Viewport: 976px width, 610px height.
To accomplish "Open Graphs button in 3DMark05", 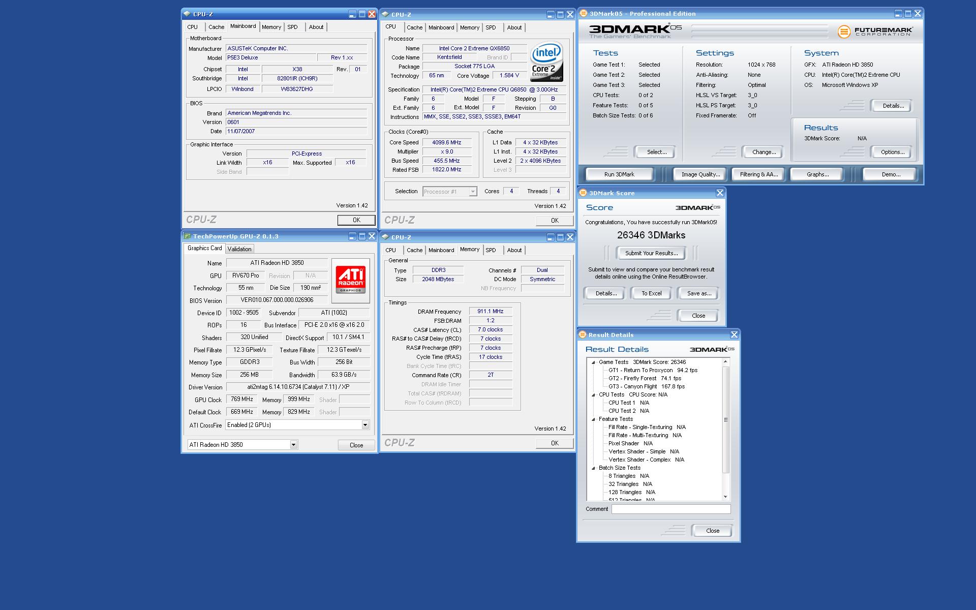I will 817,174.
